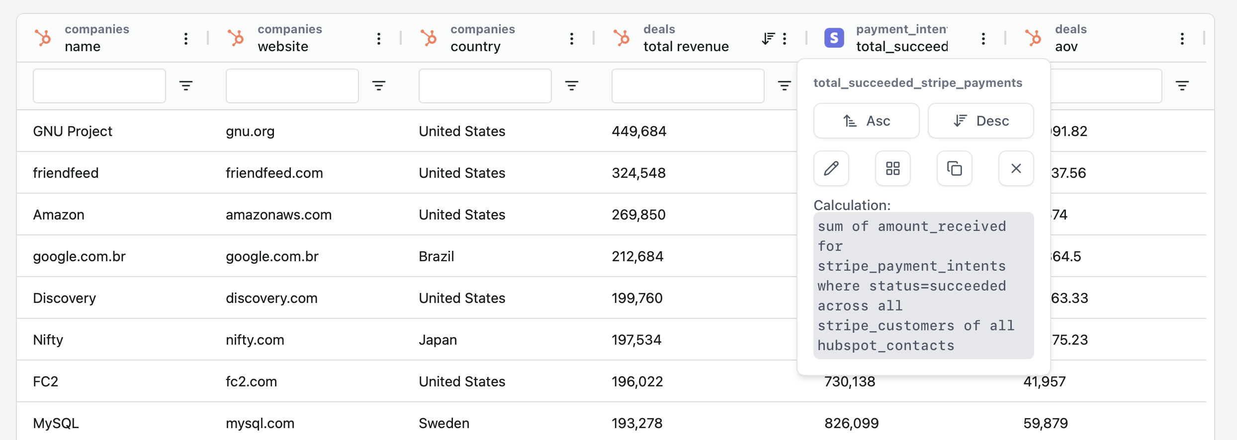Click the filter icon for companies name
Screen dimensions: 1237x440
pyautogui.click(x=186, y=85)
